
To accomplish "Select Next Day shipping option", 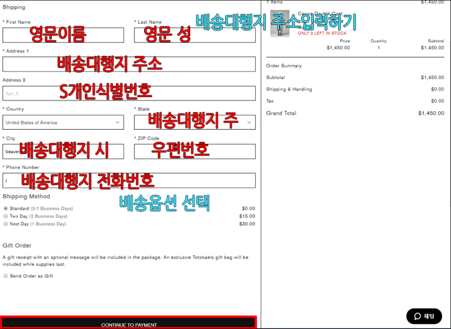I will pyautogui.click(x=6, y=224).
